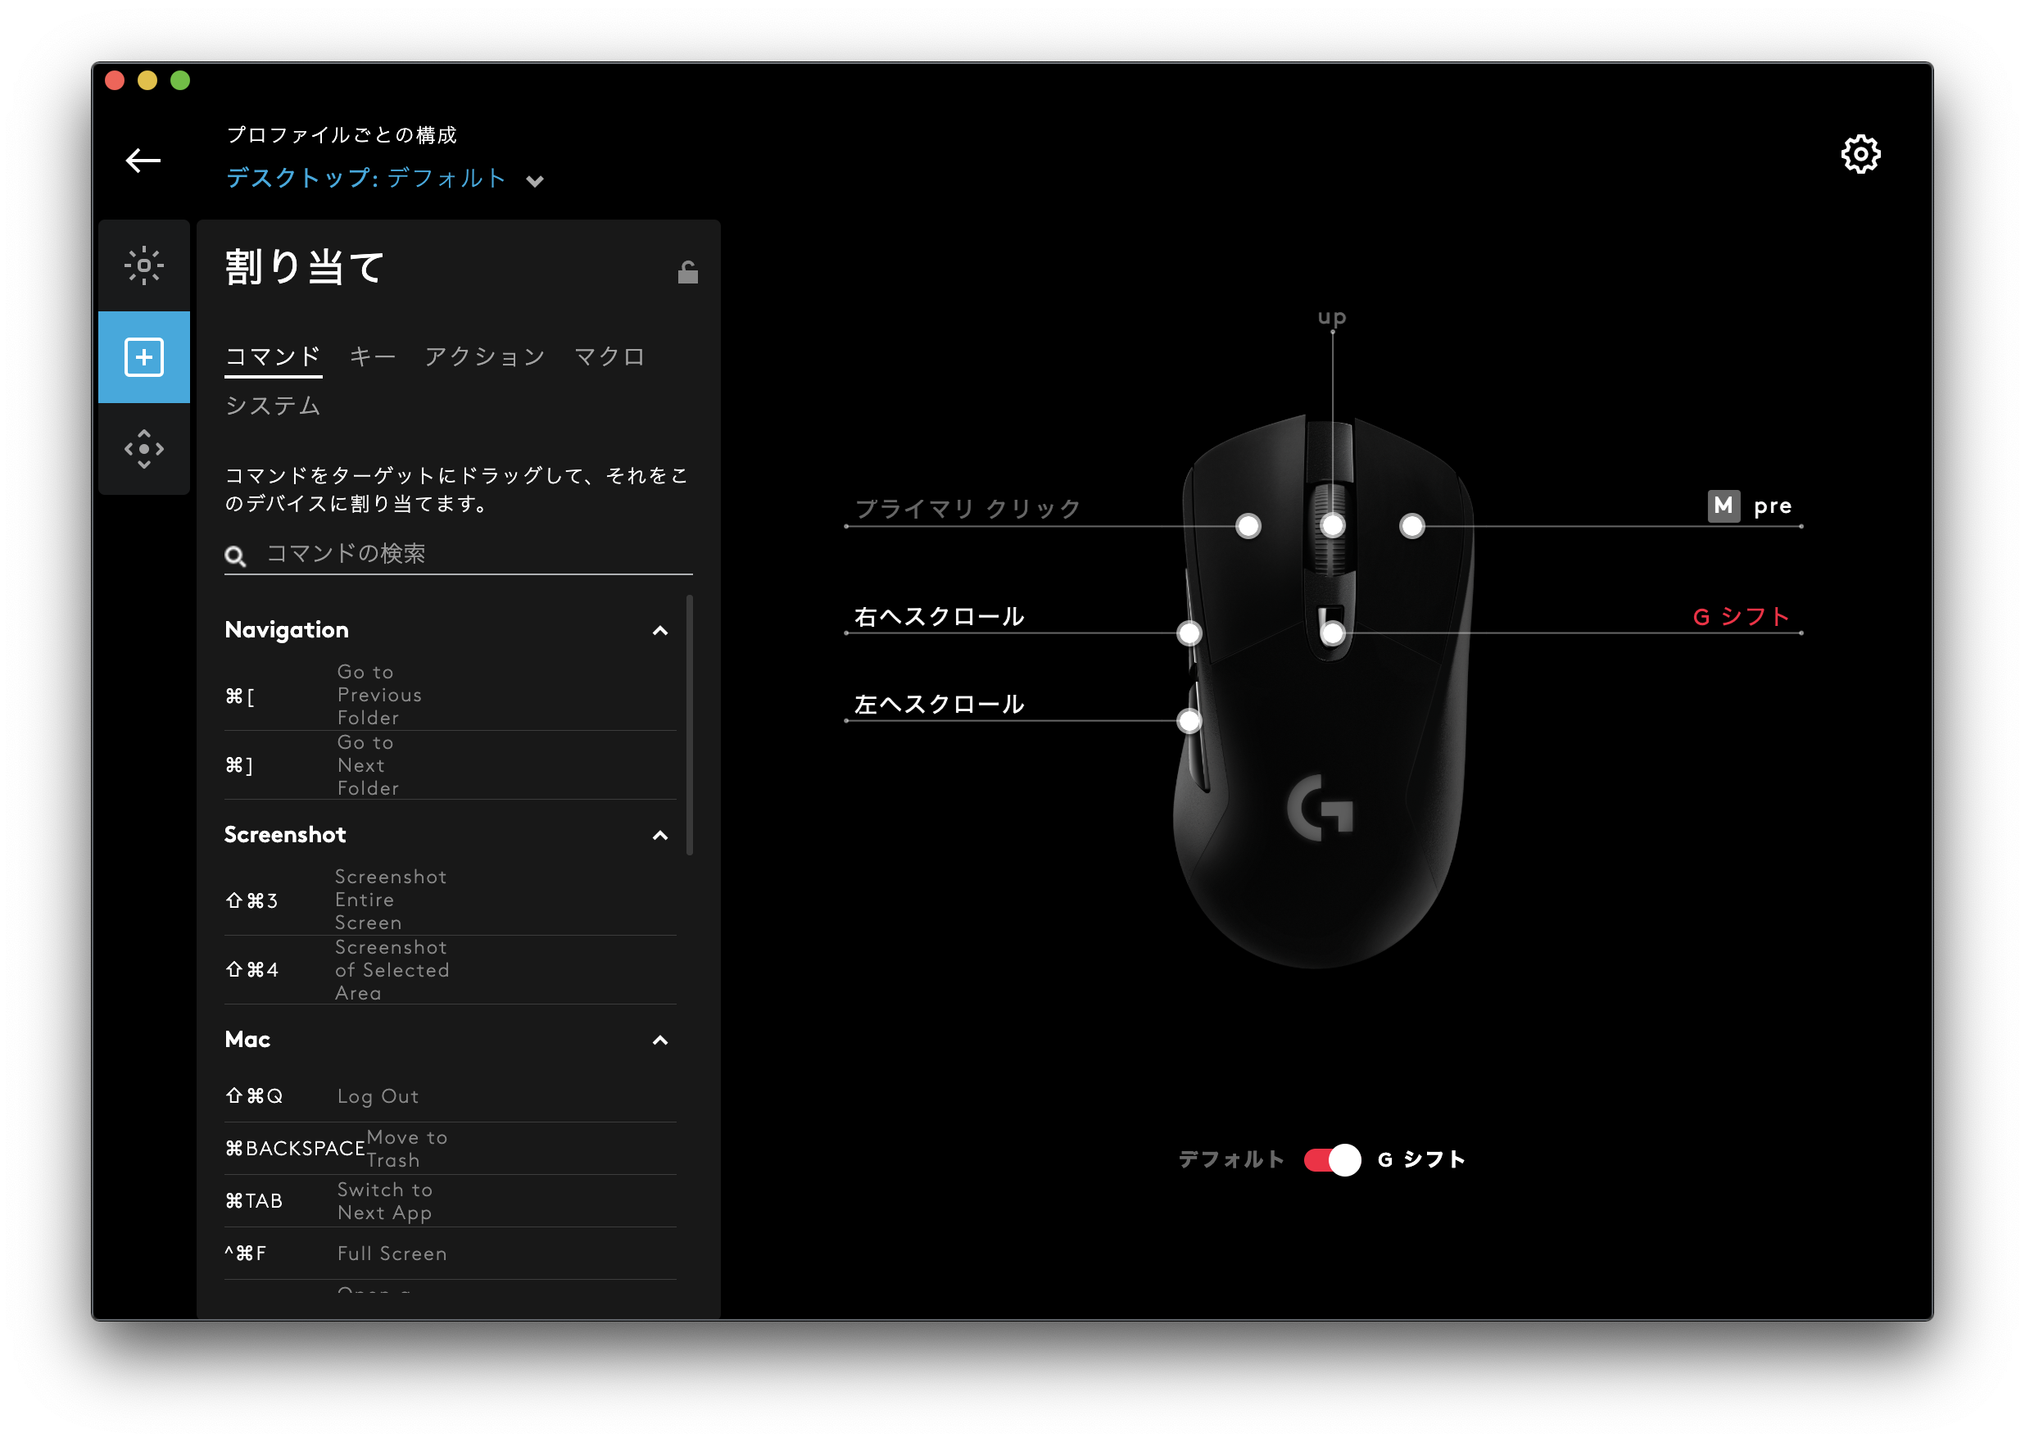This screenshot has height=1442, width=2025.
Task: Open the Sensitivity DPI crosshair icon
Action: (144, 449)
